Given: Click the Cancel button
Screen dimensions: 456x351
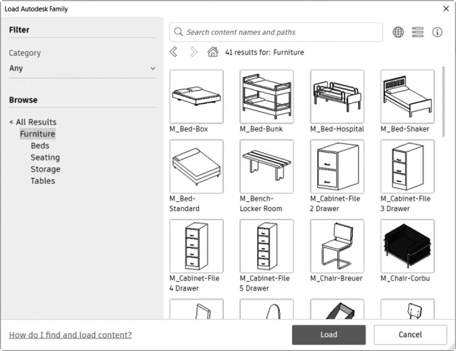Looking at the screenshot, I should point(410,335).
